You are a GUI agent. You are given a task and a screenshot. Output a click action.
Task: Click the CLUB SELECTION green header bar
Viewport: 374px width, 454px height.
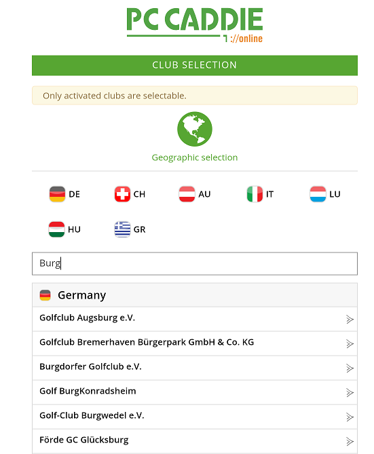point(195,65)
